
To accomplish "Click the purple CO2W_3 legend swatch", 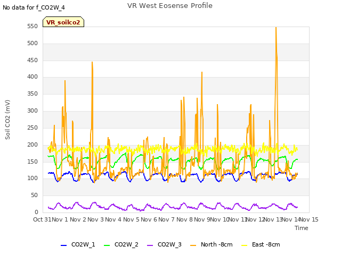I will click(150, 245).
